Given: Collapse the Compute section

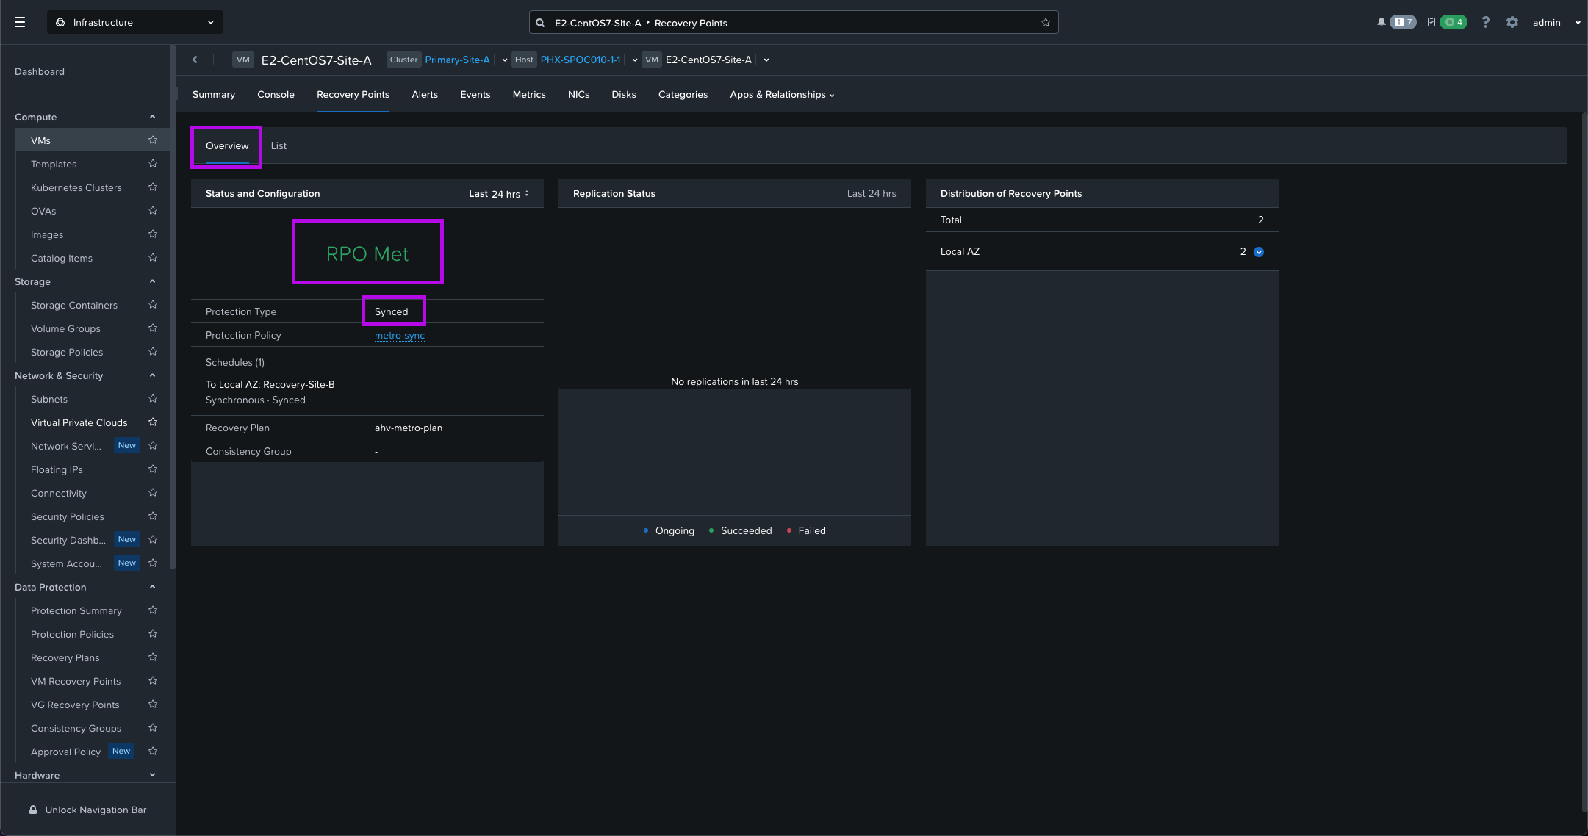Looking at the screenshot, I should point(152,117).
